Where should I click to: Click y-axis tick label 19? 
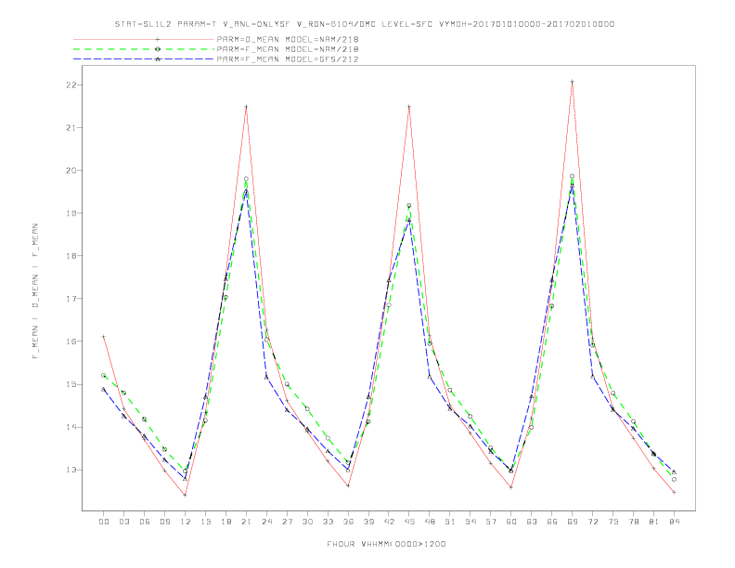71,213
